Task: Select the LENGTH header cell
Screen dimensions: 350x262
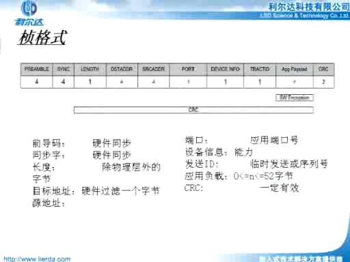Action: coord(90,69)
